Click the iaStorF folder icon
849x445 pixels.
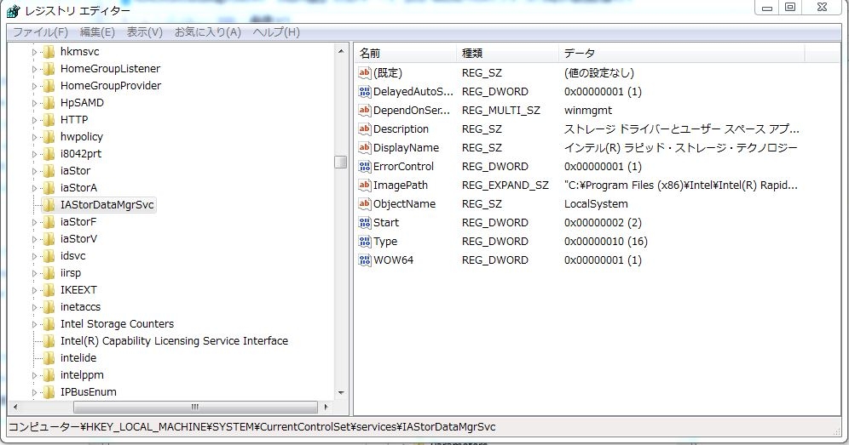click(x=49, y=222)
